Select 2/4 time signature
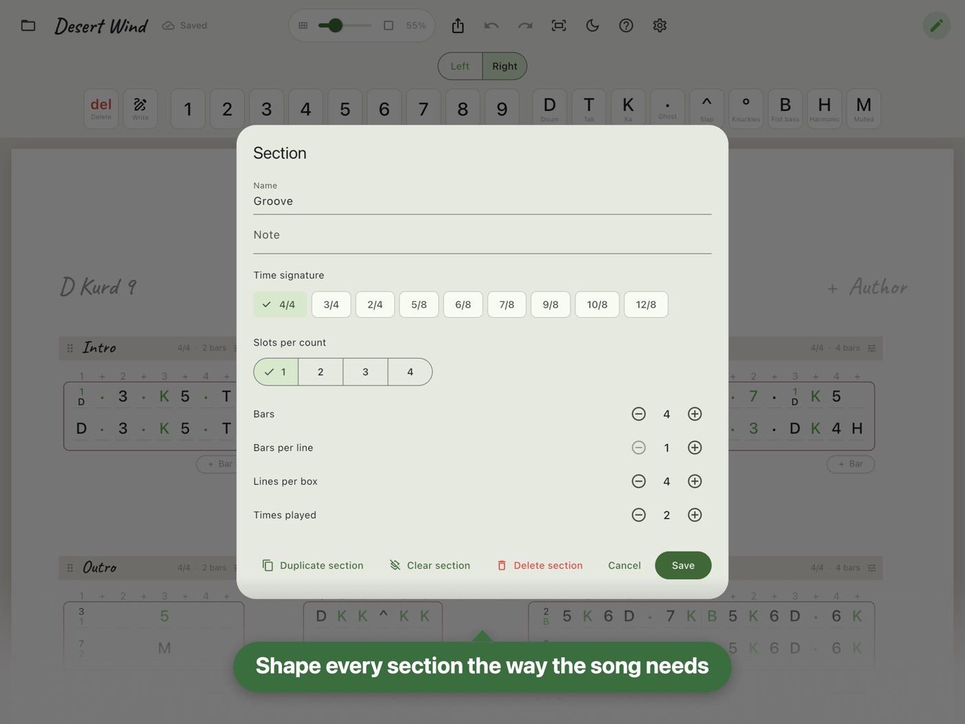The width and height of the screenshot is (965, 724). (x=375, y=305)
